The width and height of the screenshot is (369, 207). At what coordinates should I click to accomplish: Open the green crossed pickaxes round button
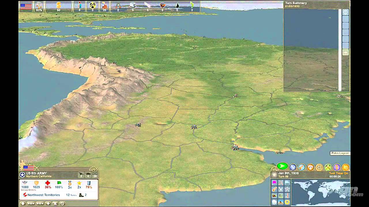coord(328,167)
